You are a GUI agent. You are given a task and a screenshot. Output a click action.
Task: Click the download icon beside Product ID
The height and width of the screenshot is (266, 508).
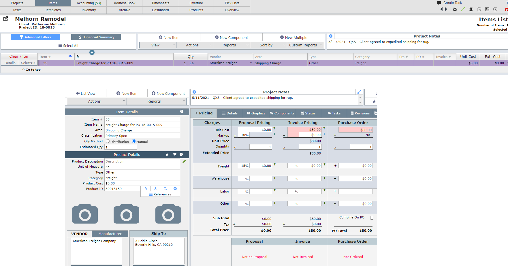coord(155,188)
